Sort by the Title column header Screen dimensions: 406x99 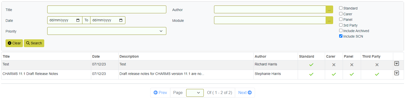point(6,56)
